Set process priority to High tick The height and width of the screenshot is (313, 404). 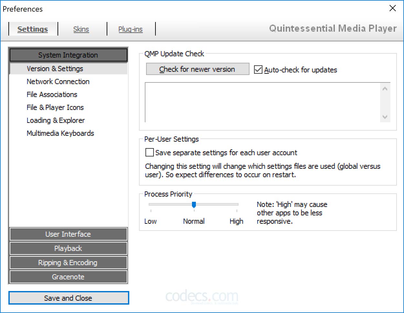coord(237,210)
